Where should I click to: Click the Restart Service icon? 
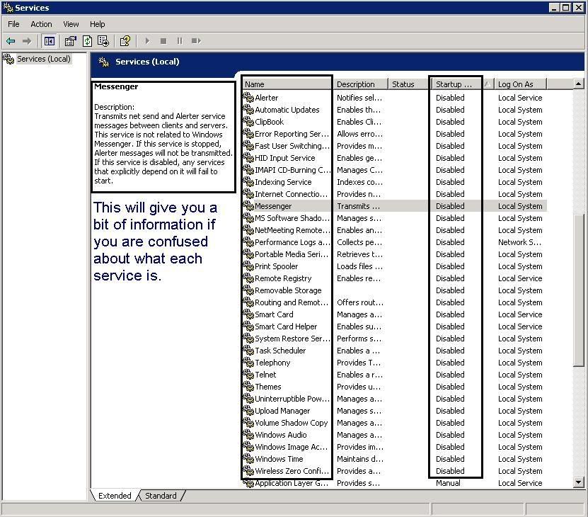point(196,41)
